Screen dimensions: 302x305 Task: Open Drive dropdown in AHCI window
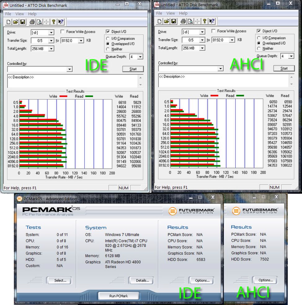(202, 32)
